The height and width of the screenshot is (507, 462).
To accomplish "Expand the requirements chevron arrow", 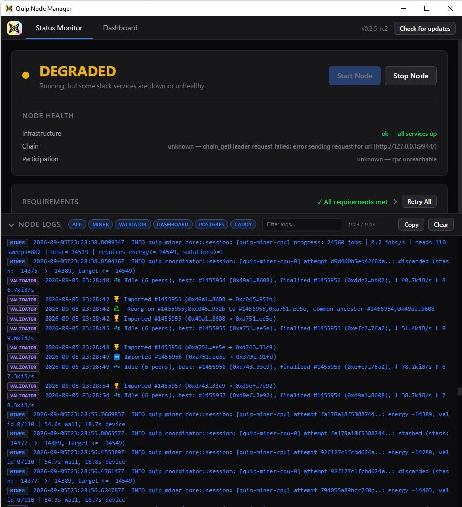I will (395, 202).
